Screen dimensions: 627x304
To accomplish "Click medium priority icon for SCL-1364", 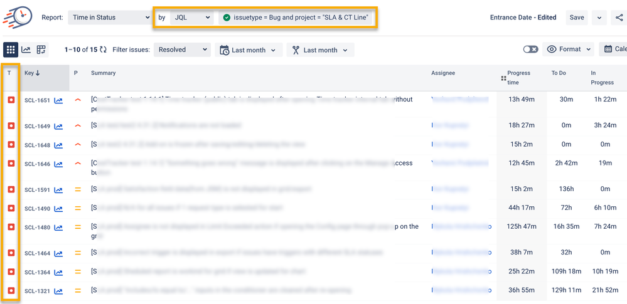I will pos(78,271).
